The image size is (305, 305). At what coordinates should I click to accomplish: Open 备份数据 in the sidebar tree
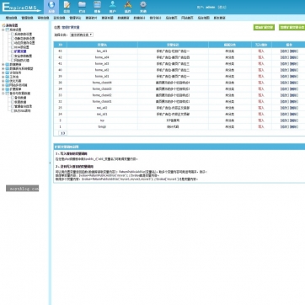coord(20,98)
